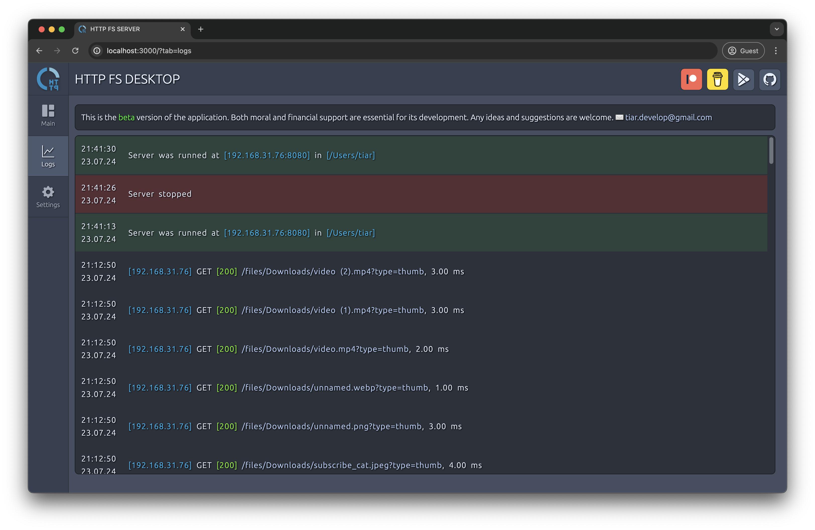
Task: Click the HTTP FS logo icon
Action: 48,79
